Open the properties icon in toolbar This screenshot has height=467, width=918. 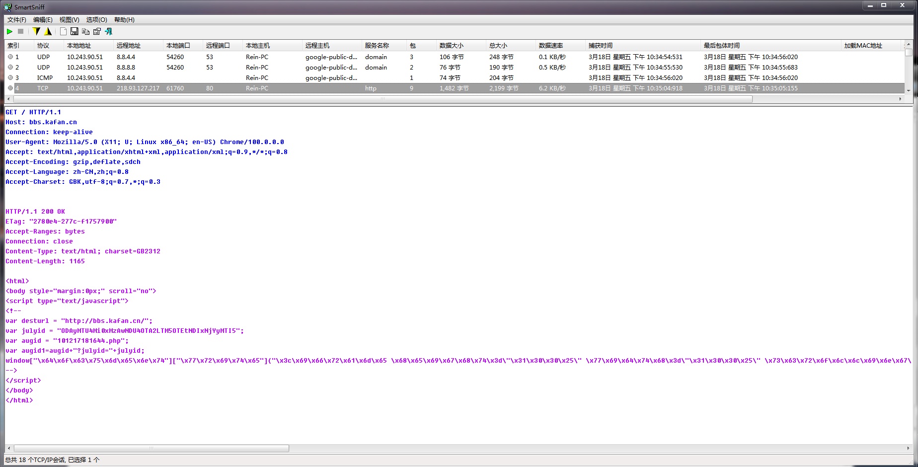[x=97, y=31]
